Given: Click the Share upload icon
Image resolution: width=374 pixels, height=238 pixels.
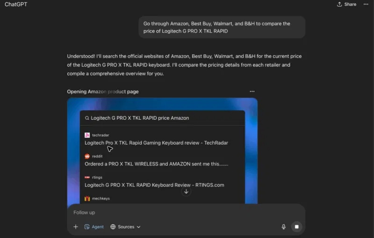Looking at the screenshot, I should tap(339, 4).
